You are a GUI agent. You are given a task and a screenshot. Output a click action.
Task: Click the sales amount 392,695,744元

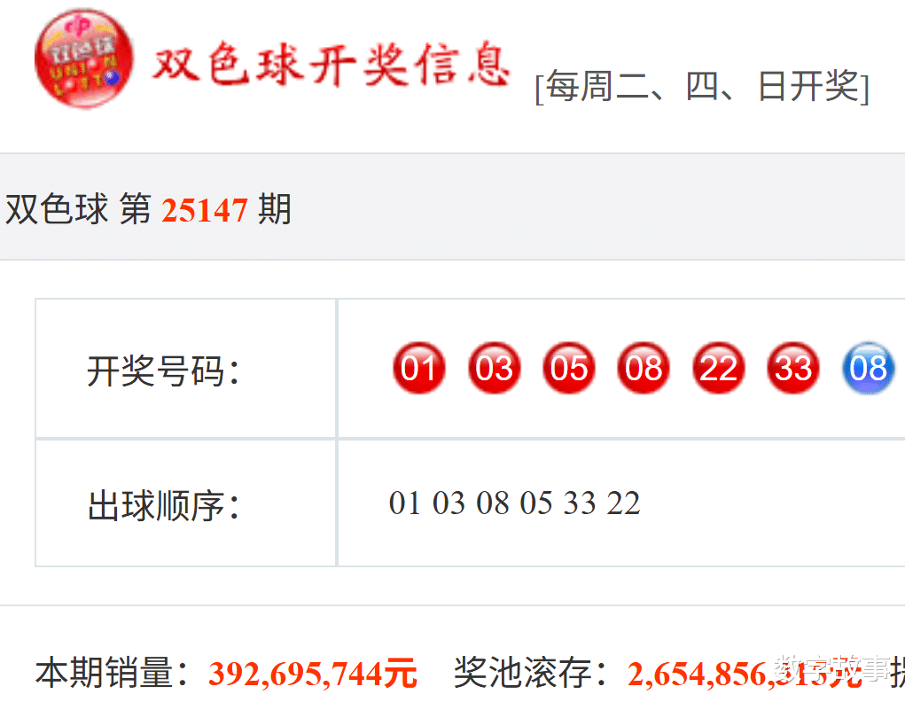point(312,674)
